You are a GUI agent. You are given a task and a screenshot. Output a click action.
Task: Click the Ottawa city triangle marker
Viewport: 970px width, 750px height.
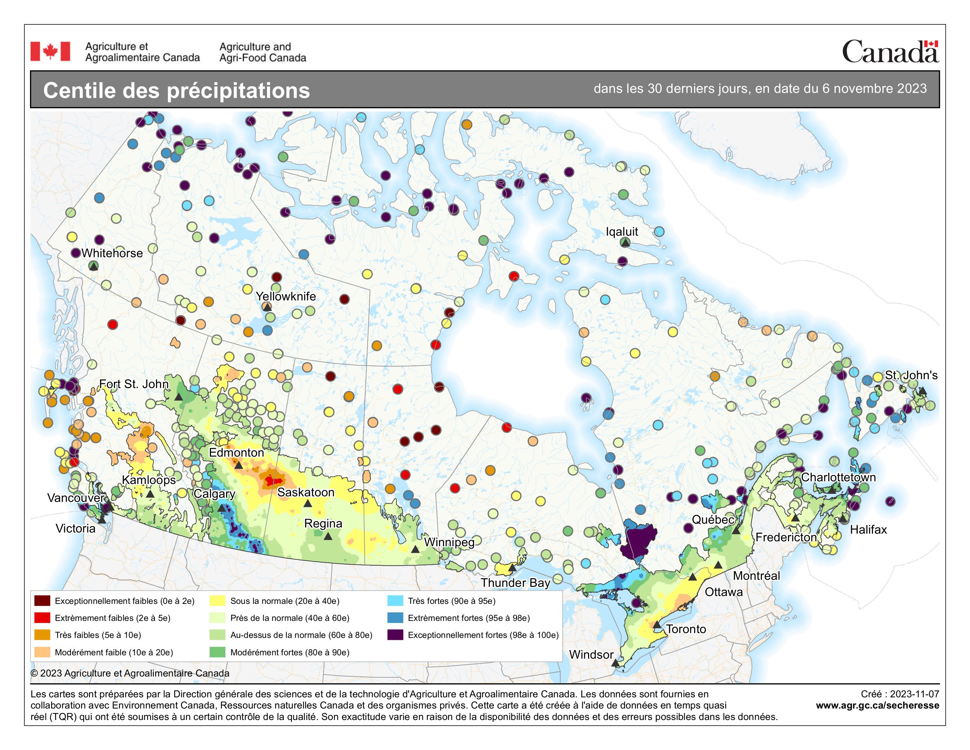click(x=692, y=577)
